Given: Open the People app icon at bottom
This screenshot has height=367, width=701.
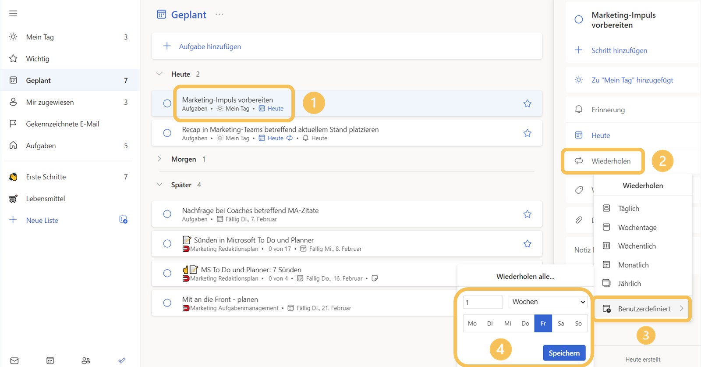Looking at the screenshot, I should point(86,360).
